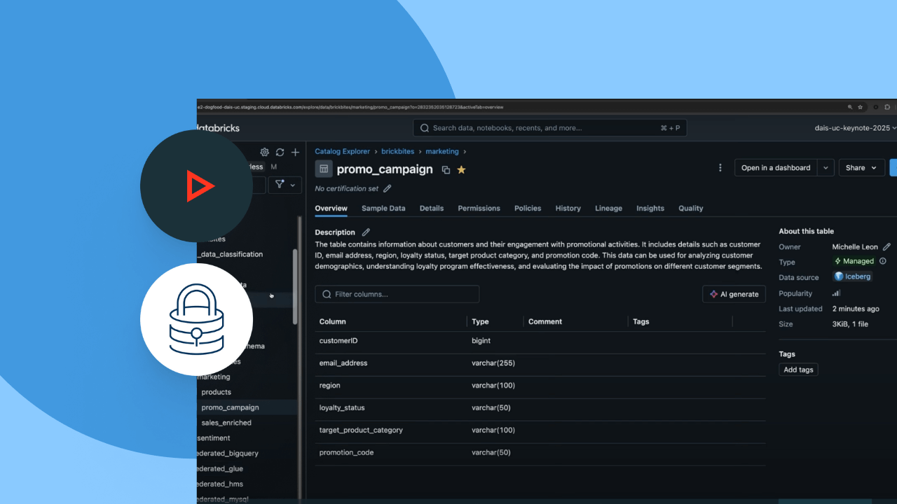This screenshot has height=504, width=897.
Task: Click the Add tags button
Action: click(798, 370)
